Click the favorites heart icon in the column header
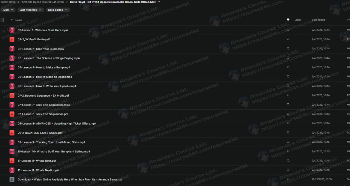This screenshot has height=186, width=350. tap(288, 20)
